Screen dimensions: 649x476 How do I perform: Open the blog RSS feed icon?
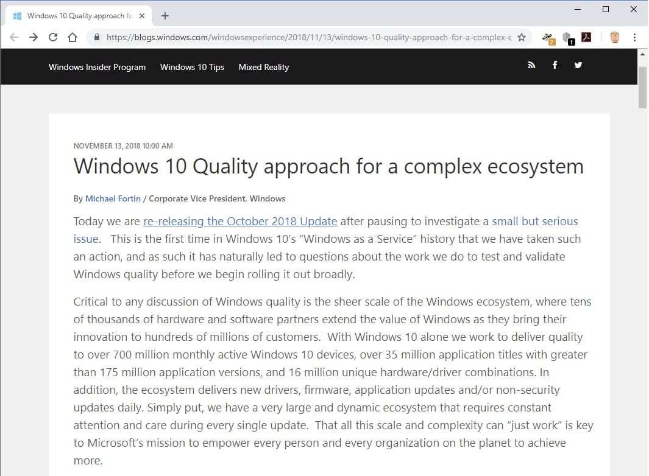[531, 65]
